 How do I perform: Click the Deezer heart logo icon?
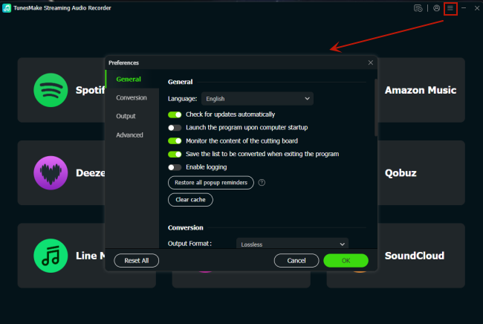pyautogui.click(x=51, y=173)
